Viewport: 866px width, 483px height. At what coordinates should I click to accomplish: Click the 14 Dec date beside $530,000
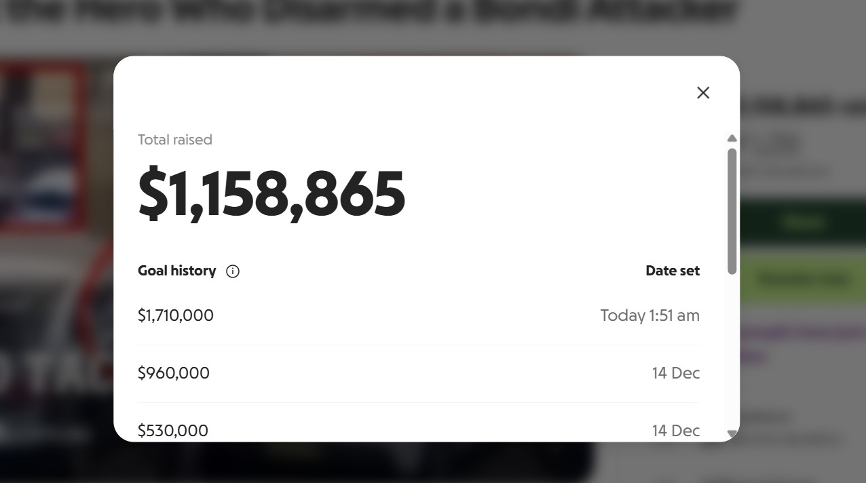coord(675,431)
